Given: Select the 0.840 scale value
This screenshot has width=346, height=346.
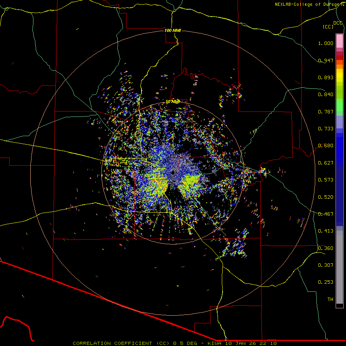Looking at the screenshot, I should coord(326,95).
